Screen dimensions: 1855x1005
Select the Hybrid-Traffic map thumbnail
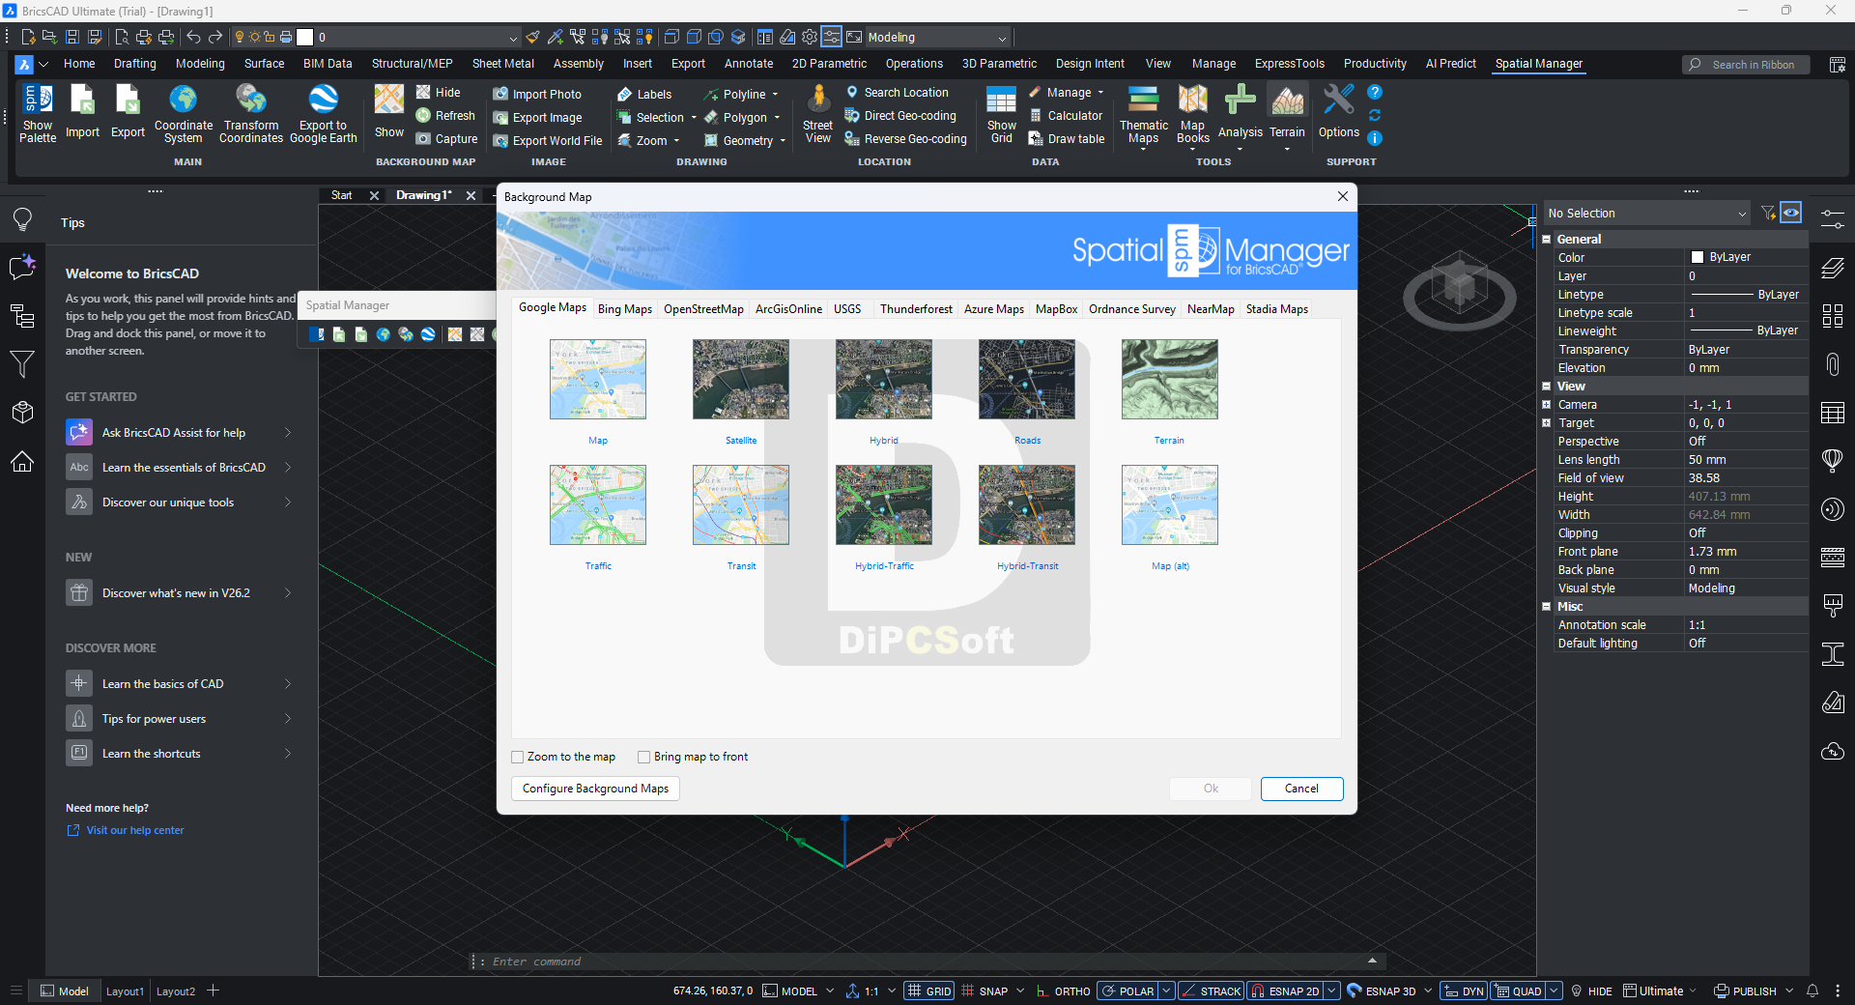[x=884, y=504]
